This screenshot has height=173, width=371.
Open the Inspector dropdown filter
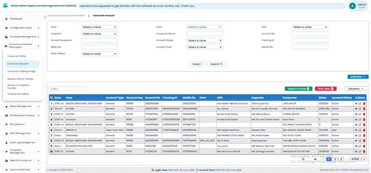pos(99,34)
